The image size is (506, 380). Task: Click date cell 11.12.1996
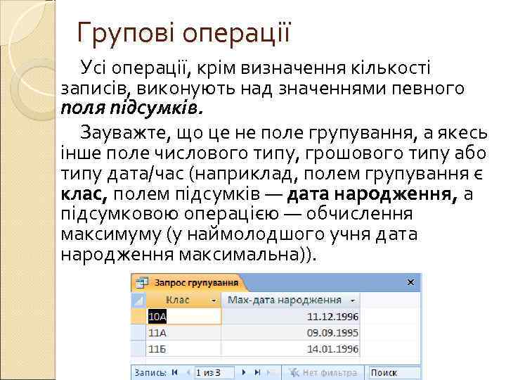pos(290,316)
